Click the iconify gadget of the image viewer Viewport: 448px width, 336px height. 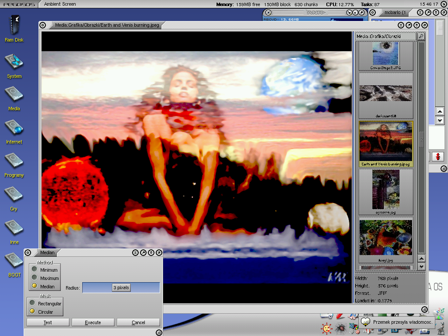tap(401, 25)
